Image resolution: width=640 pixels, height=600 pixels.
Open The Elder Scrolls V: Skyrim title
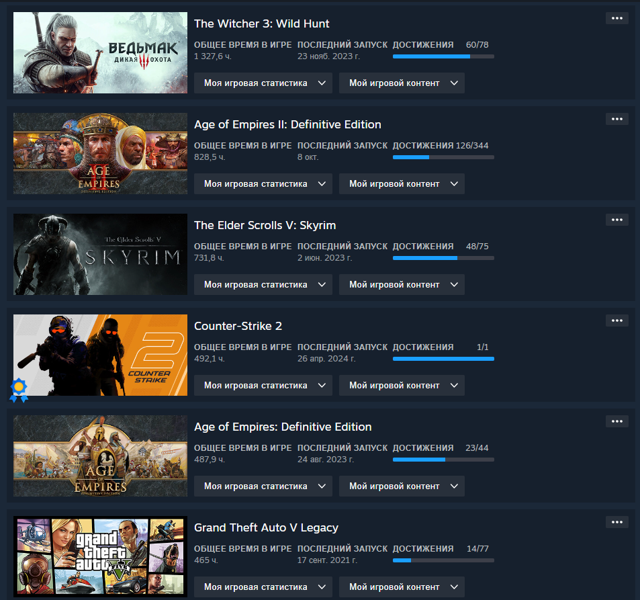[265, 226]
